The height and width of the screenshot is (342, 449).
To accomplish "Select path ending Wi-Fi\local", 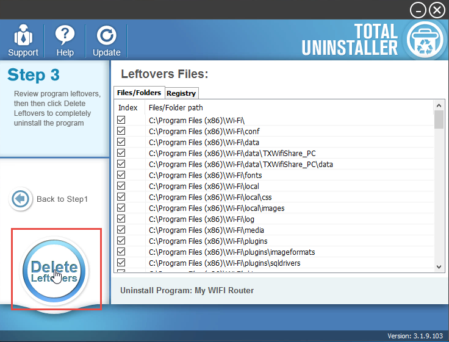I will coord(204,187).
